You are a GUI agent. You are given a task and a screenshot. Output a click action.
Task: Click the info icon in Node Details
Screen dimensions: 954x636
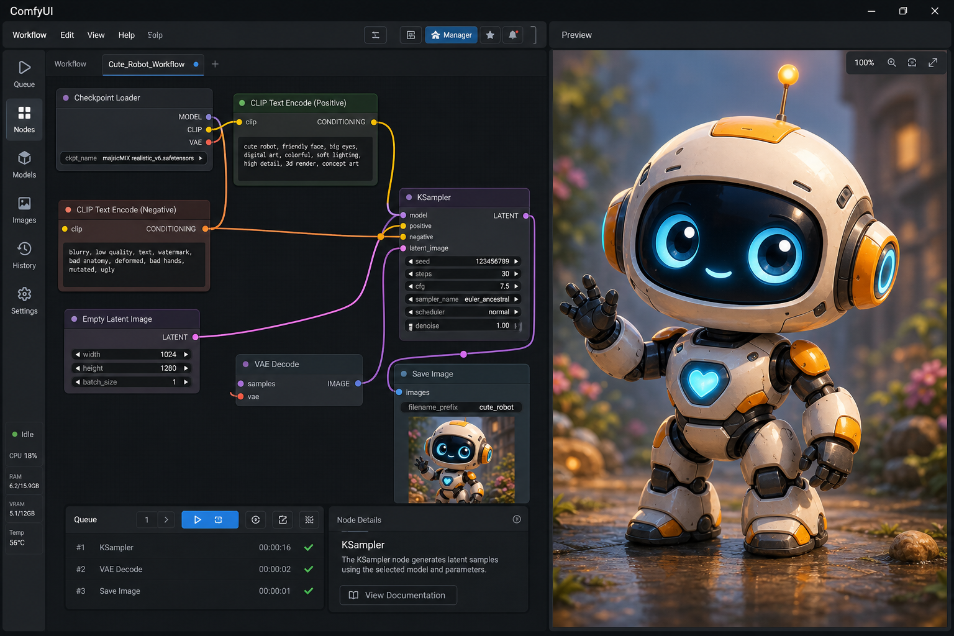point(517,519)
